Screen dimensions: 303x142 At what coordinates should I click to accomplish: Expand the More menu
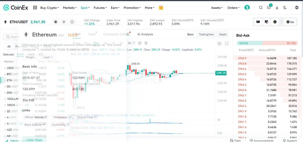coord(149,8)
